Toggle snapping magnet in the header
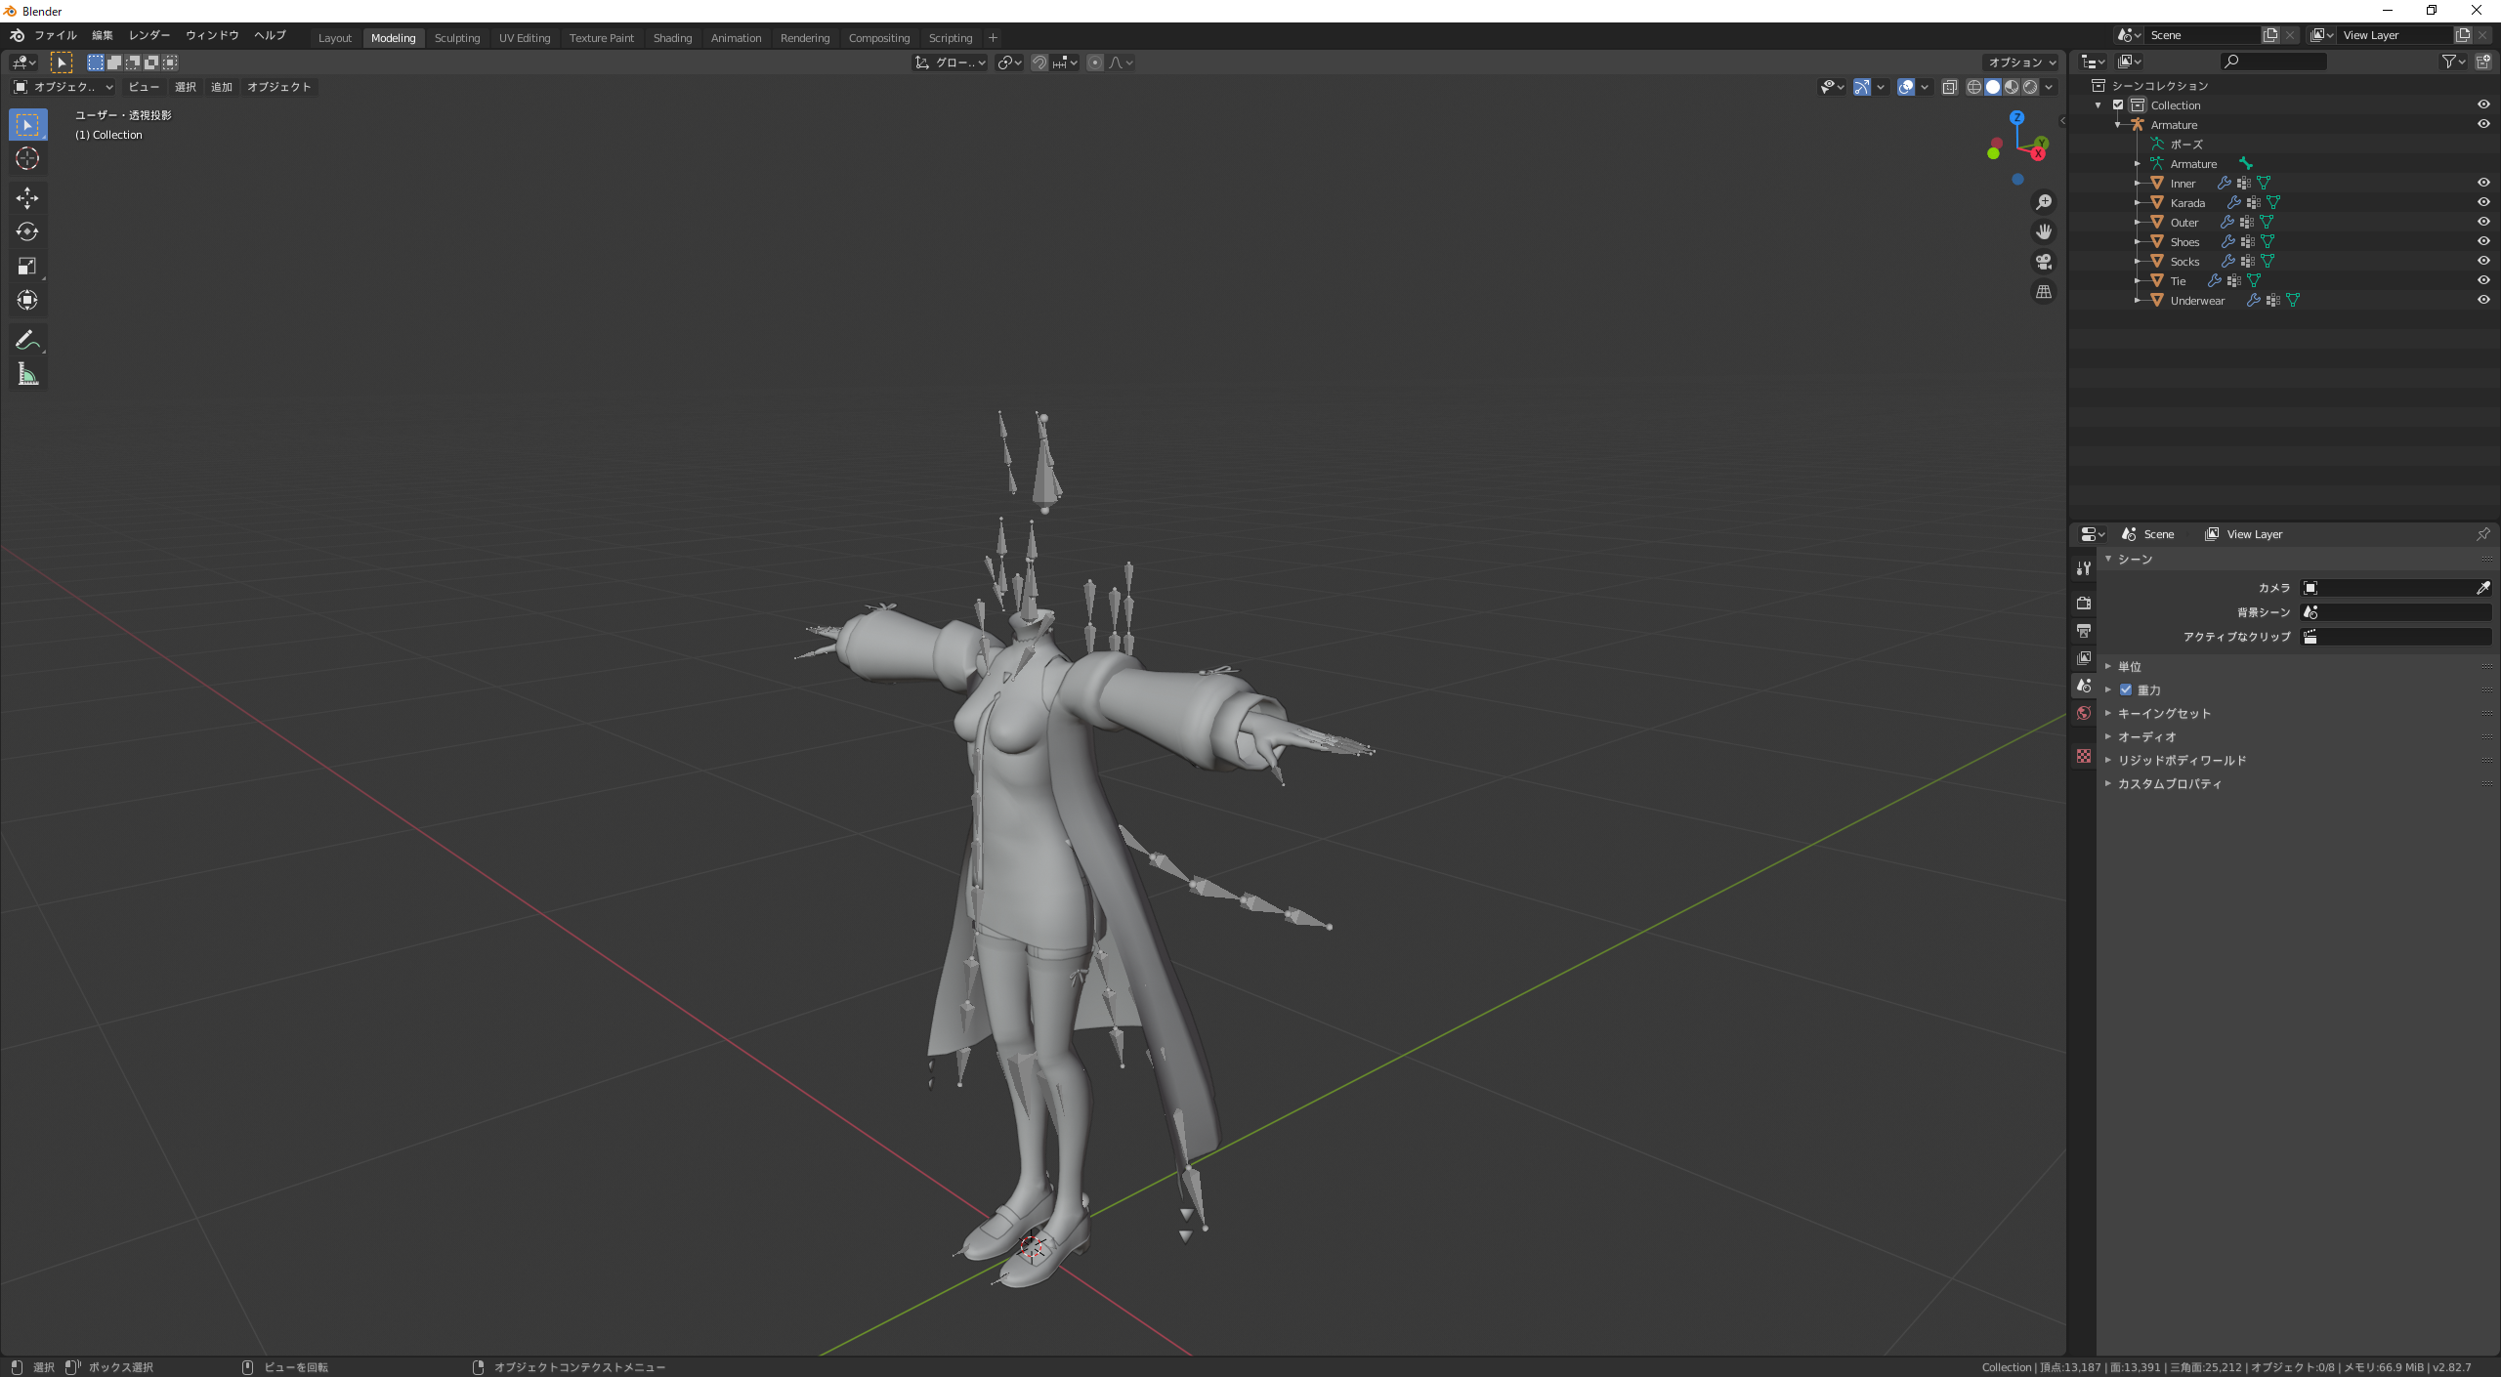The width and height of the screenshot is (2501, 1377). click(1039, 63)
